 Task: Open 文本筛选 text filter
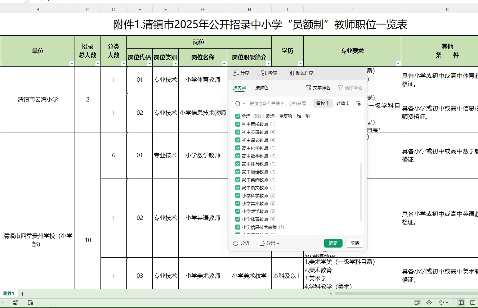click(318, 88)
